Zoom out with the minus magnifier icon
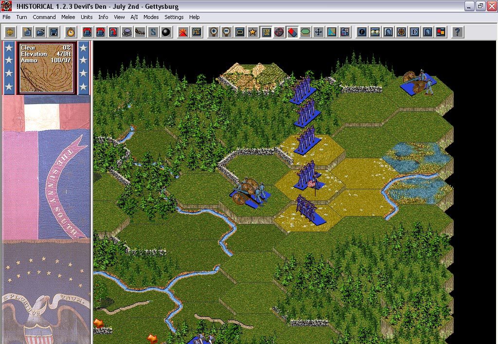 click(226, 32)
